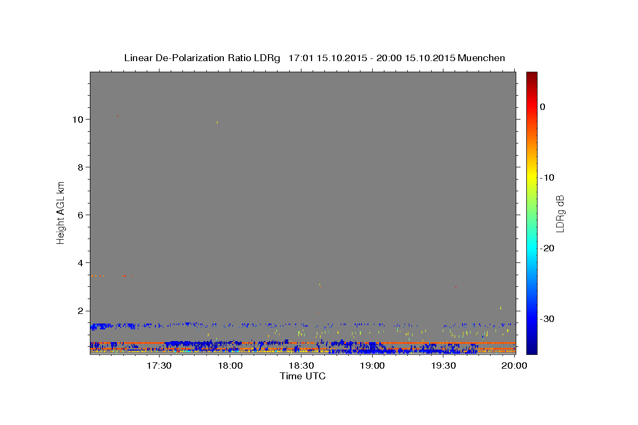Screen dimensions: 638x425
Task: Click the dark blue bottom of the colorbar
Action: click(532, 349)
